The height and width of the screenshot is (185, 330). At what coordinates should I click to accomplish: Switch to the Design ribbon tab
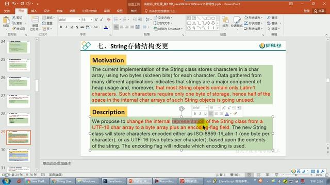click(47, 11)
